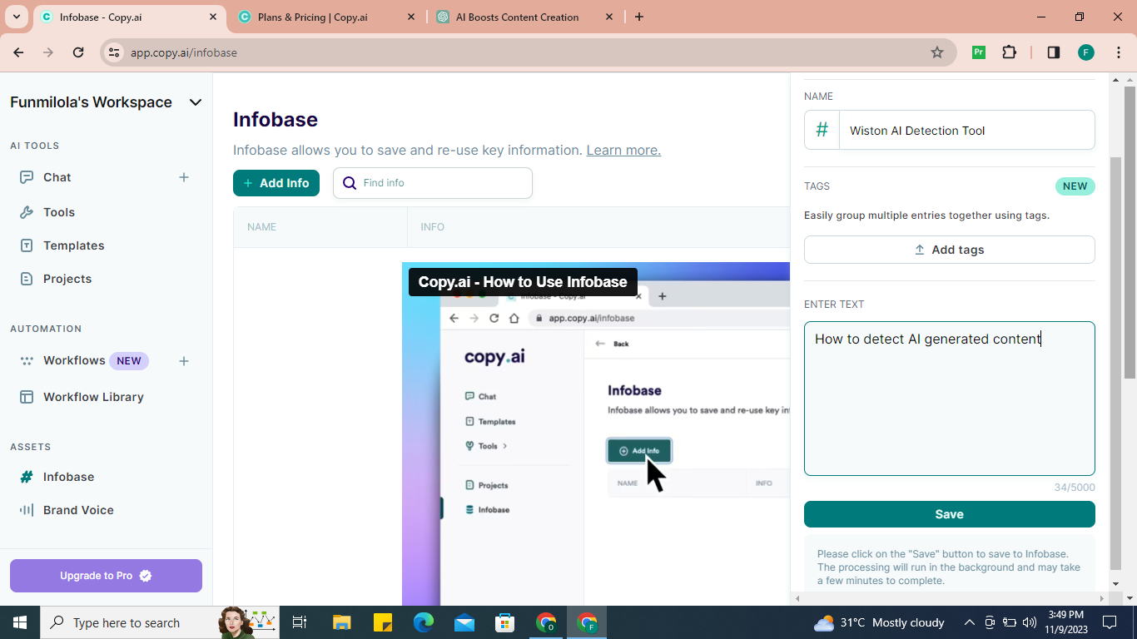Open Sticky Notes from the taskbar
The width and height of the screenshot is (1137, 639).
click(x=383, y=622)
